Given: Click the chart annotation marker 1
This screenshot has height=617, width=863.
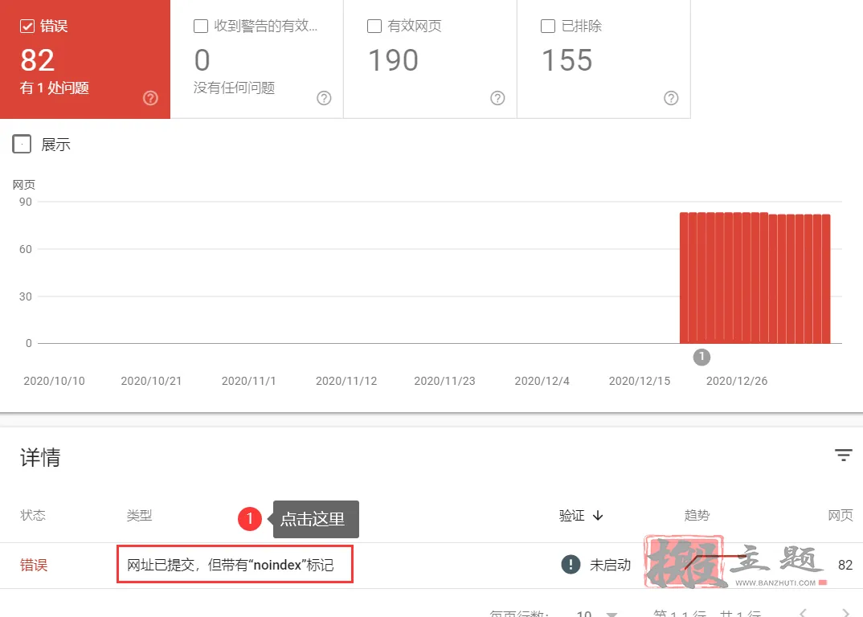Looking at the screenshot, I should 701,357.
